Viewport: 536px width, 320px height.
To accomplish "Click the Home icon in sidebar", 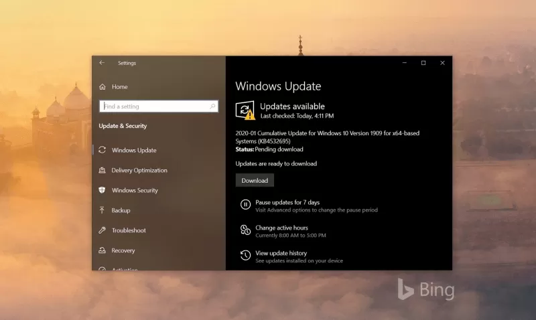I will [x=103, y=87].
